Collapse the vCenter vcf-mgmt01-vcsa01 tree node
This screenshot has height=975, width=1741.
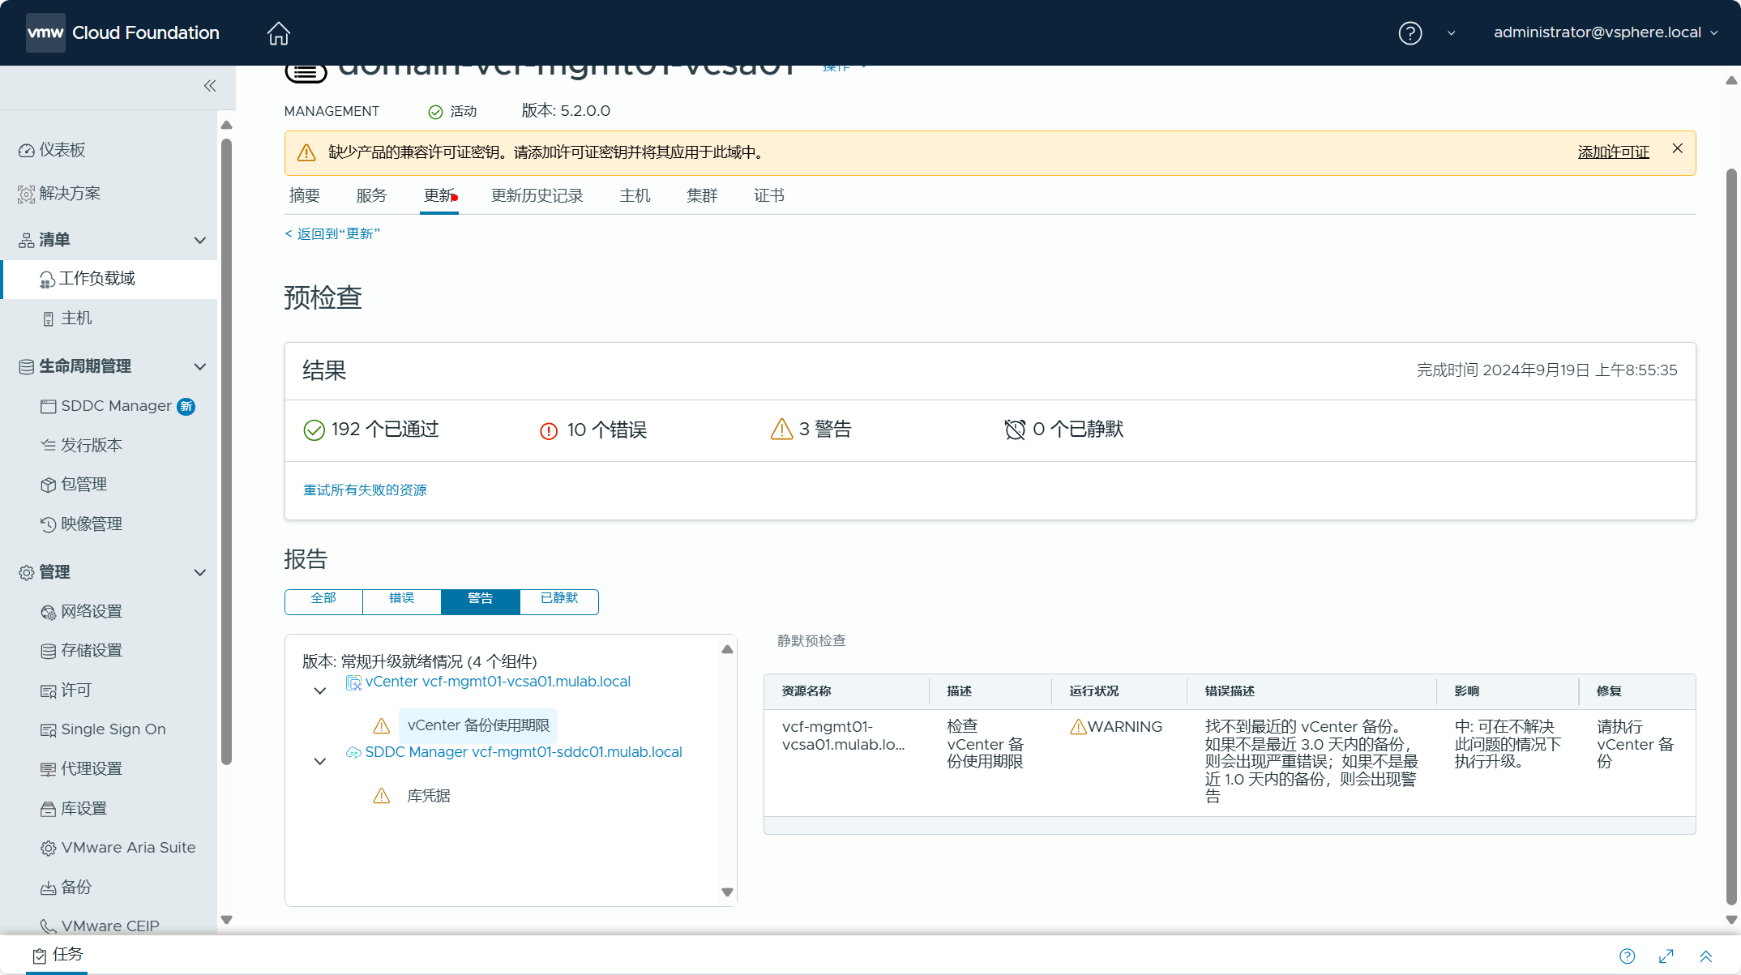(320, 691)
